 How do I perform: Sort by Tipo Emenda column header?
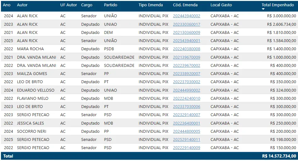tap(151, 5)
